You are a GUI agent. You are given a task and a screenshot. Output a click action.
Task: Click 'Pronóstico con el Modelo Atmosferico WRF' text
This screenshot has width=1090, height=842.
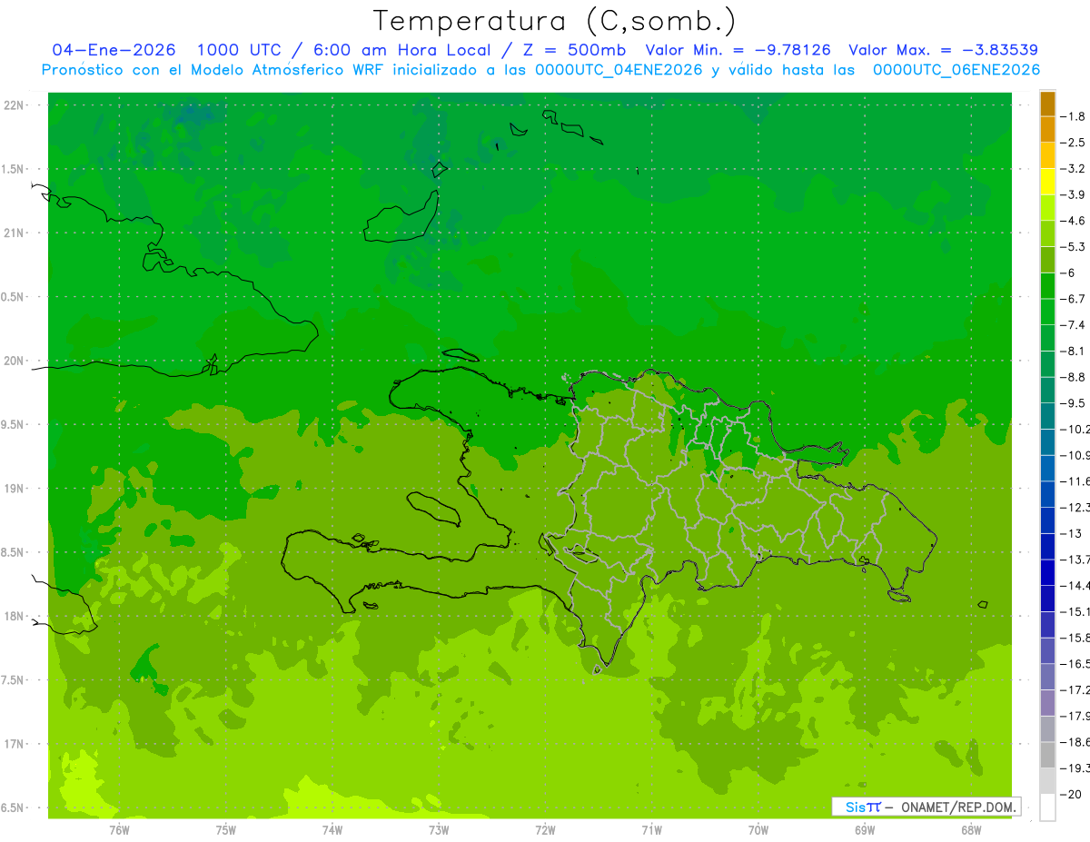[x=213, y=69]
